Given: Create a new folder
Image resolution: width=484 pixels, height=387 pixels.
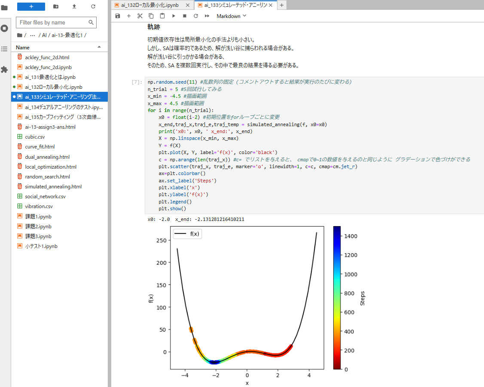Looking at the screenshot, I should [56, 6].
